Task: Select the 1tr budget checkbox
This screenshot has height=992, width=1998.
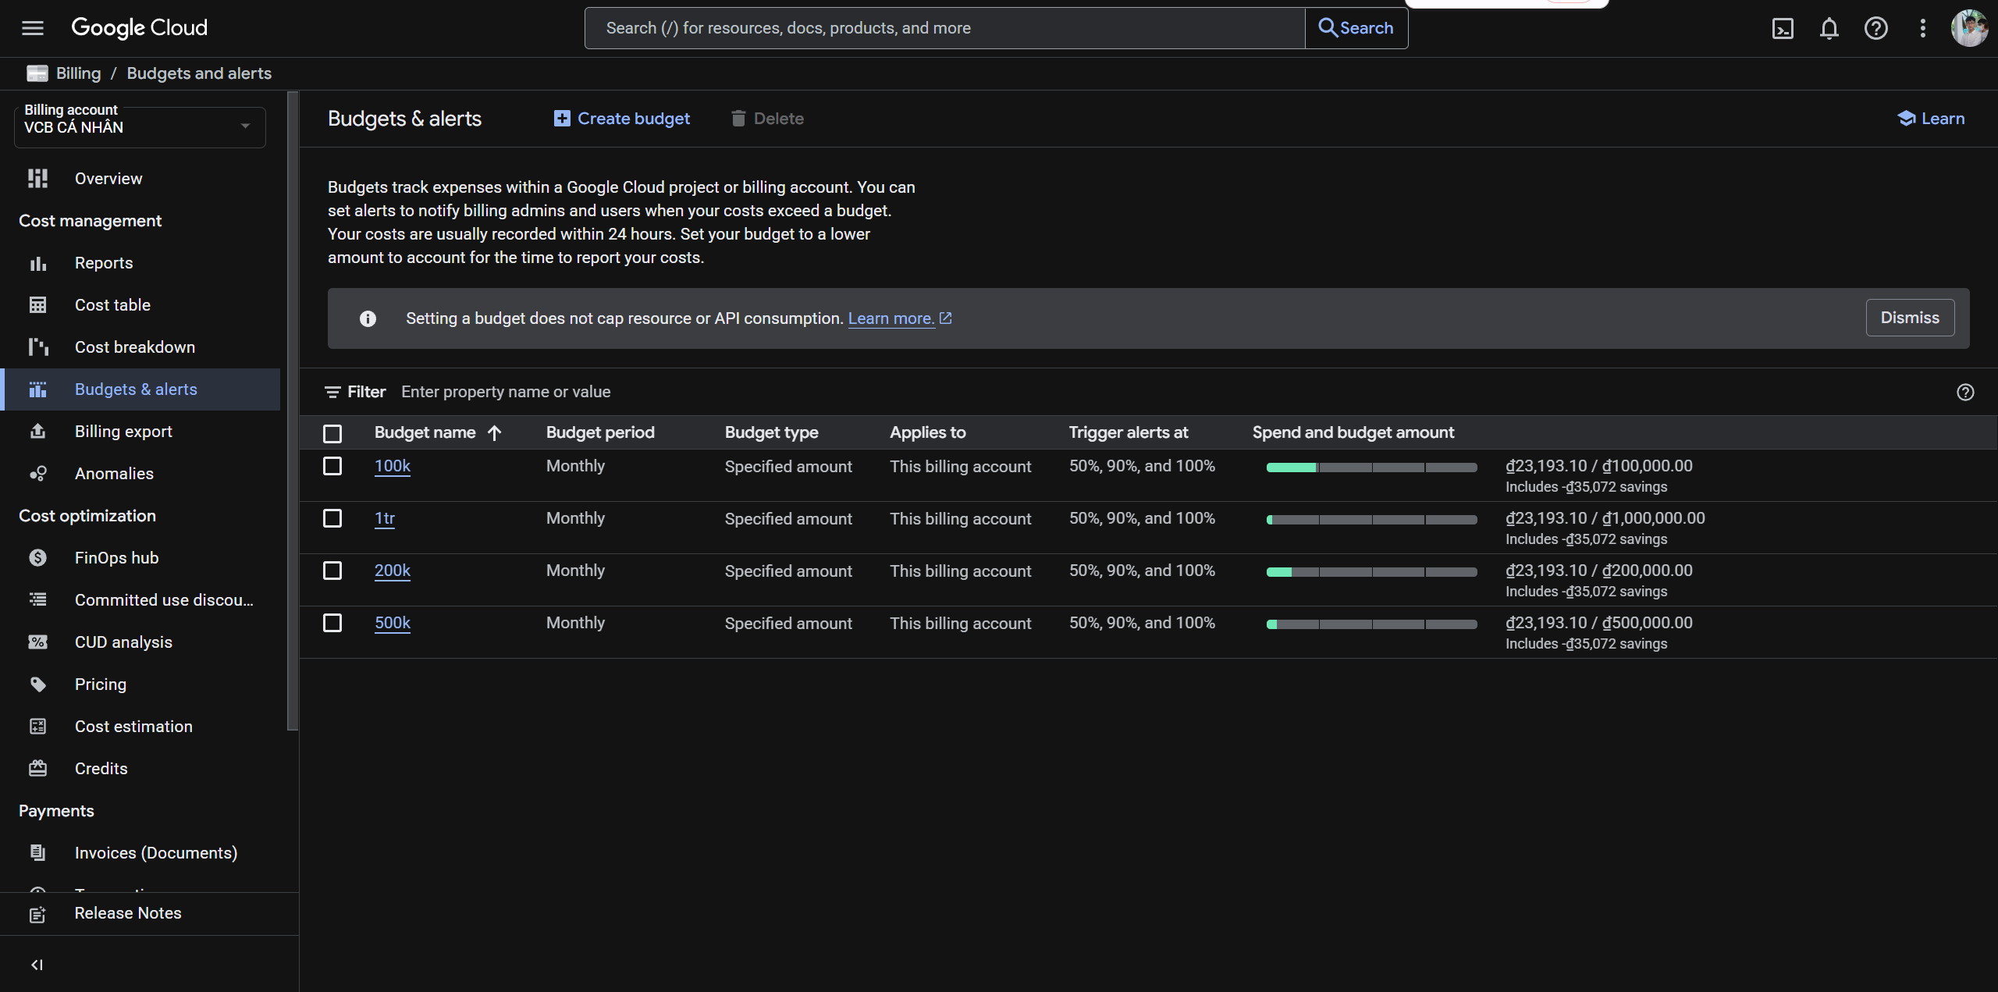Action: pyautogui.click(x=332, y=519)
